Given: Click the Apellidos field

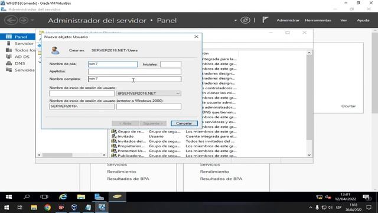Looking at the screenshot, I should tap(135, 72).
